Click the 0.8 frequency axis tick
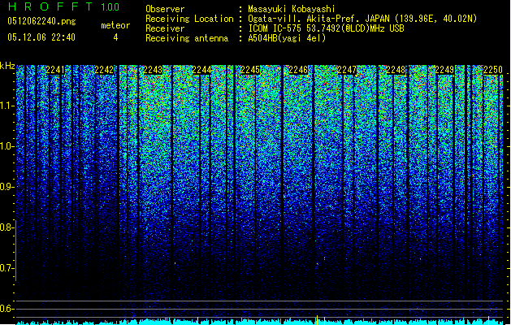Screen dimensions: 511x325 pos(7,227)
